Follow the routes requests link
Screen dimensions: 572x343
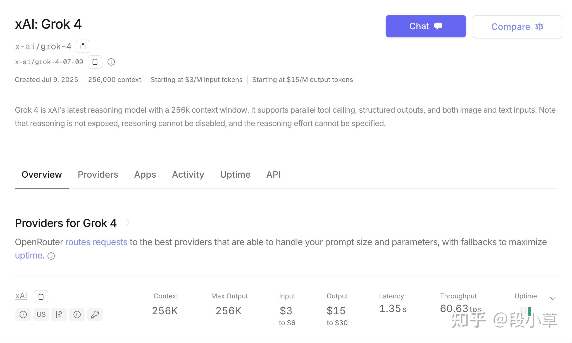[96, 242]
